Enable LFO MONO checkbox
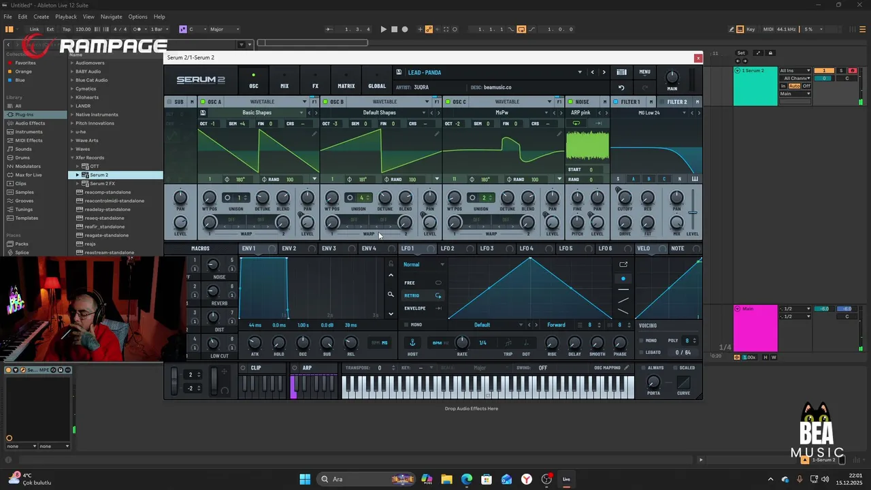The width and height of the screenshot is (871, 490). [406, 325]
